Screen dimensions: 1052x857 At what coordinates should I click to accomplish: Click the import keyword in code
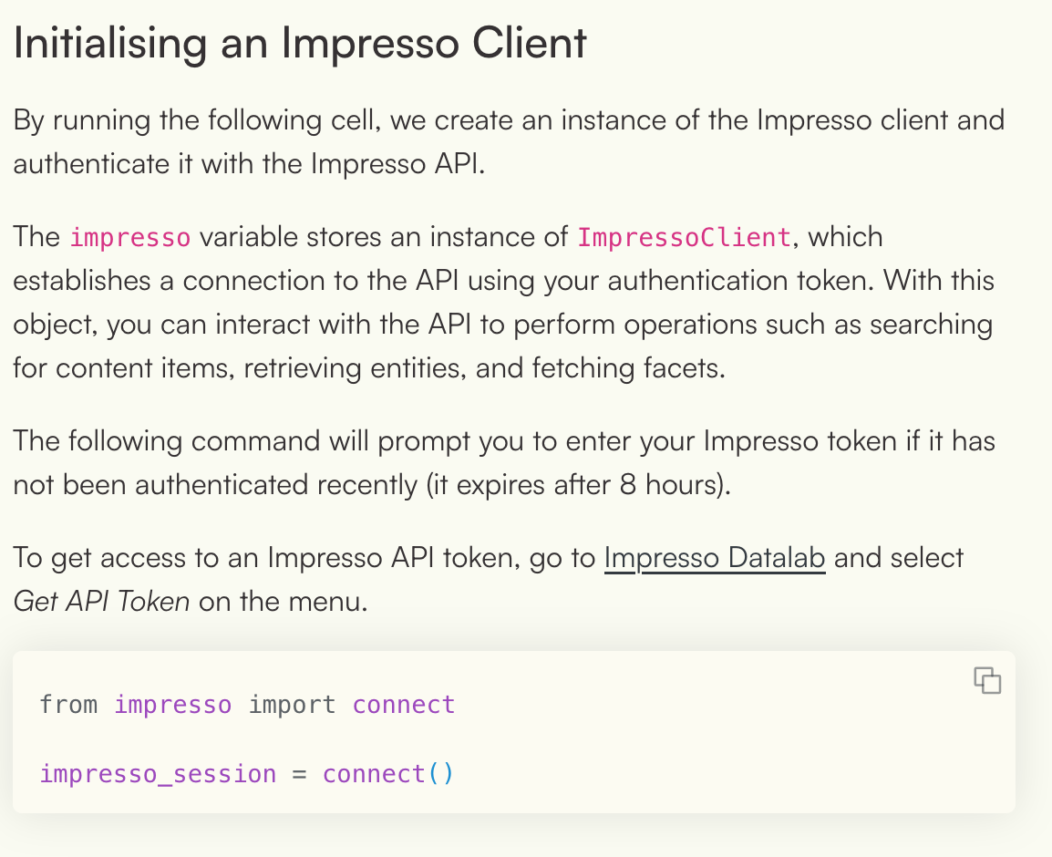coord(292,704)
